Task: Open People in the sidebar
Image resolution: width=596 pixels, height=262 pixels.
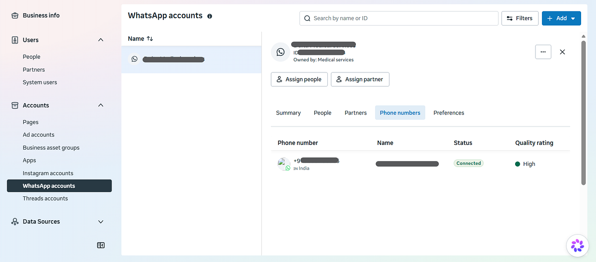Action: point(32,57)
